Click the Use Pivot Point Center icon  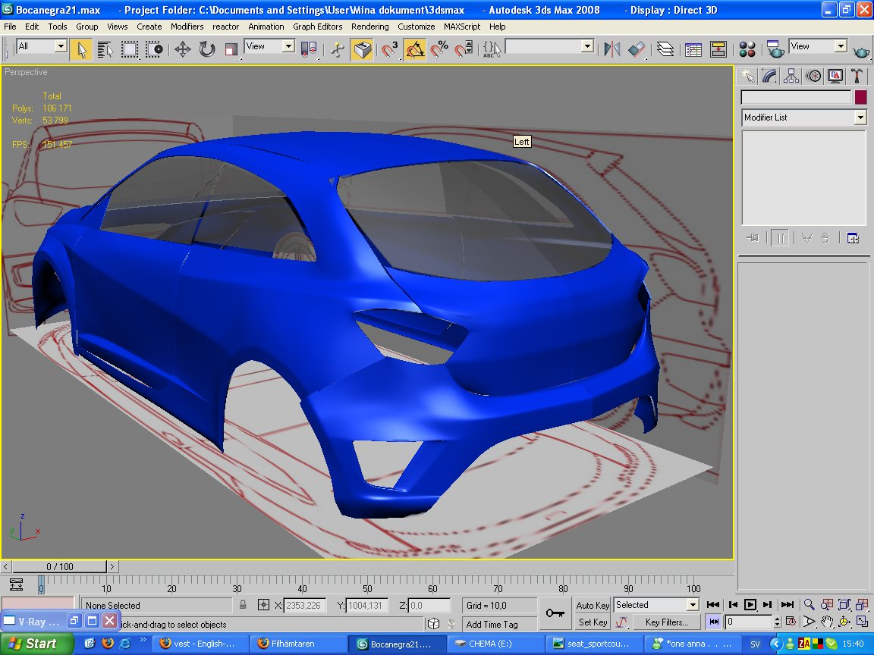309,49
